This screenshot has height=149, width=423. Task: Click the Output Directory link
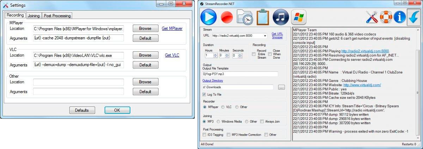[213, 80]
